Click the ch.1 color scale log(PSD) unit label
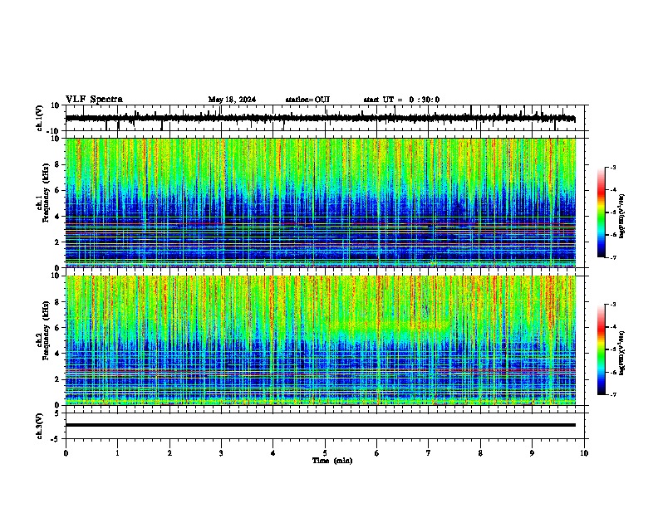This screenshot has height=508, width=658. pyautogui.click(x=622, y=217)
